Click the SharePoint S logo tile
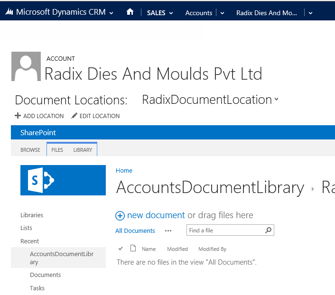This screenshot has width=335, height=295. point(63,180)
